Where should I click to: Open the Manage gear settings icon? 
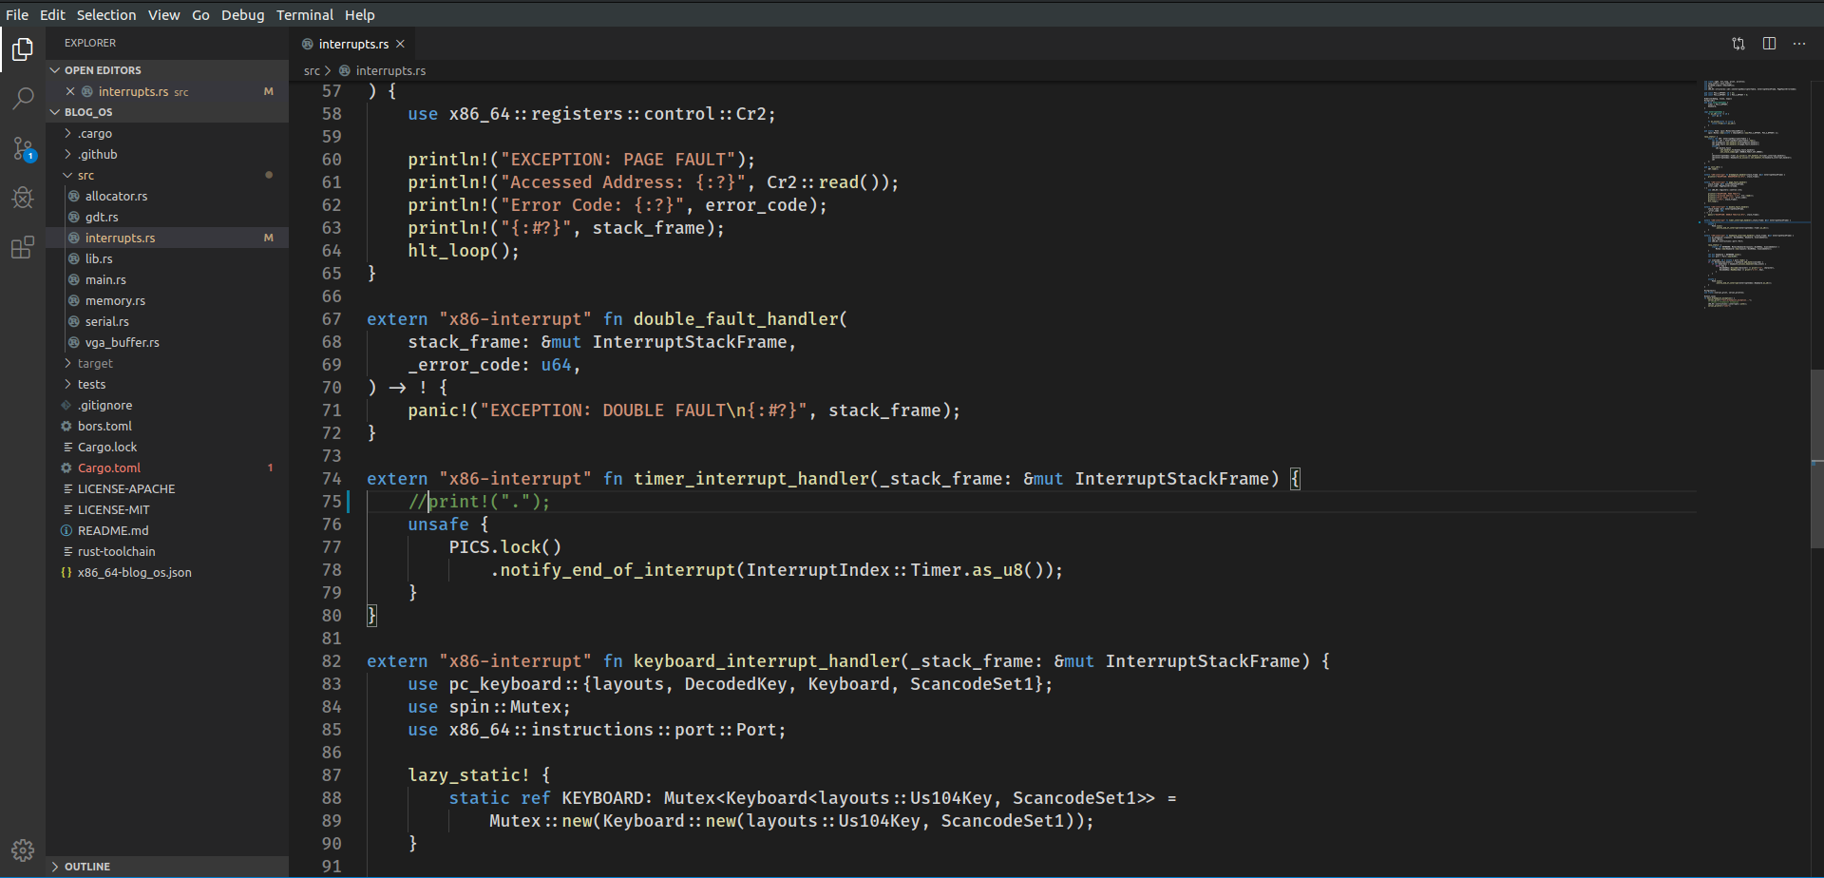coord(23,850)
